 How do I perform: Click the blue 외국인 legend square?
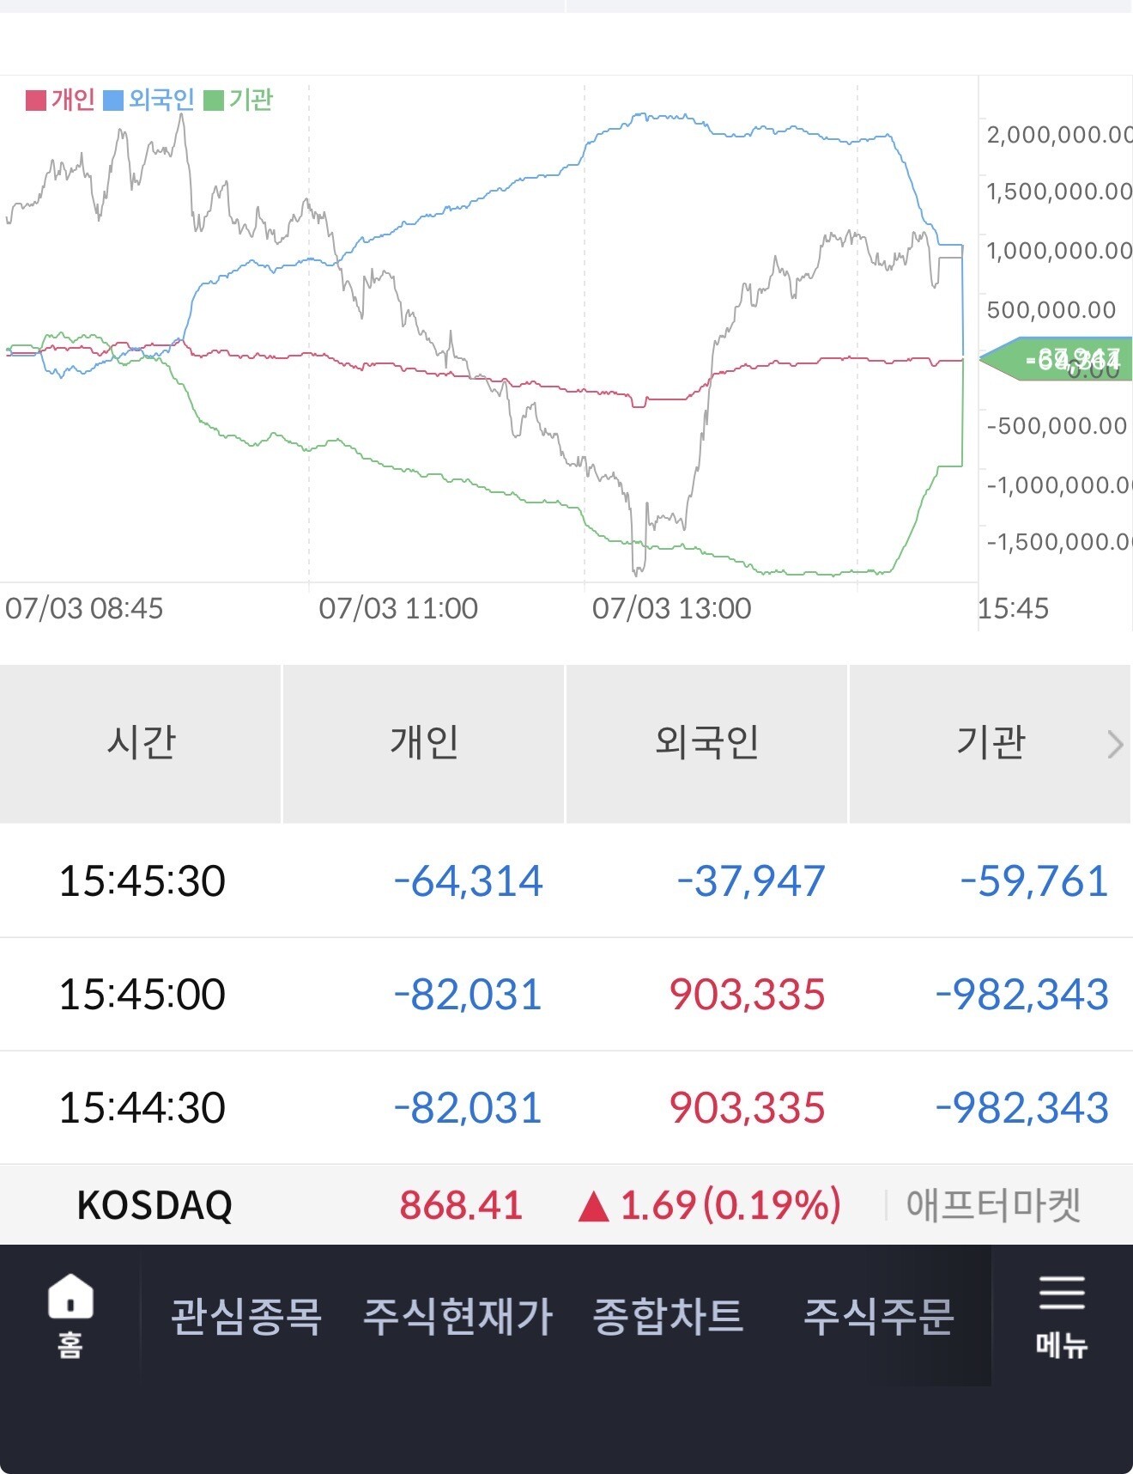(113, 100)
